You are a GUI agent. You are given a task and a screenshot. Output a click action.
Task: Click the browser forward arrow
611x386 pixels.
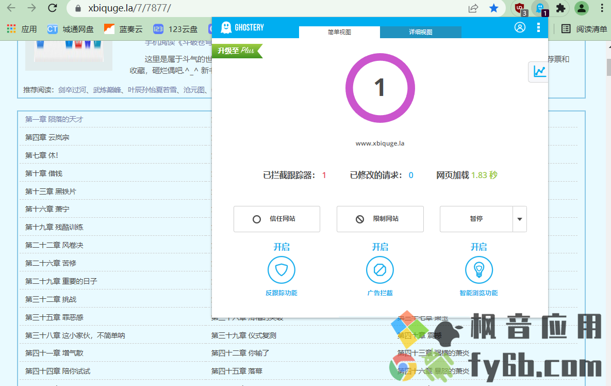[31, 8]
